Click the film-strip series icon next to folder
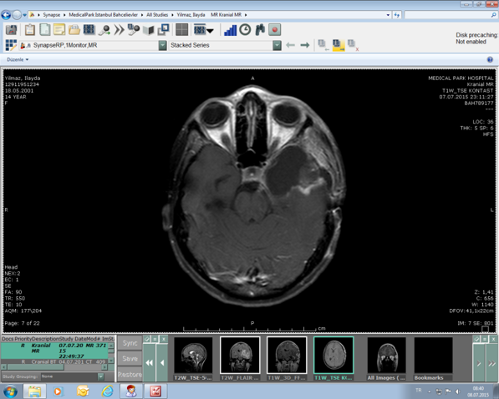 click(89, 29)
